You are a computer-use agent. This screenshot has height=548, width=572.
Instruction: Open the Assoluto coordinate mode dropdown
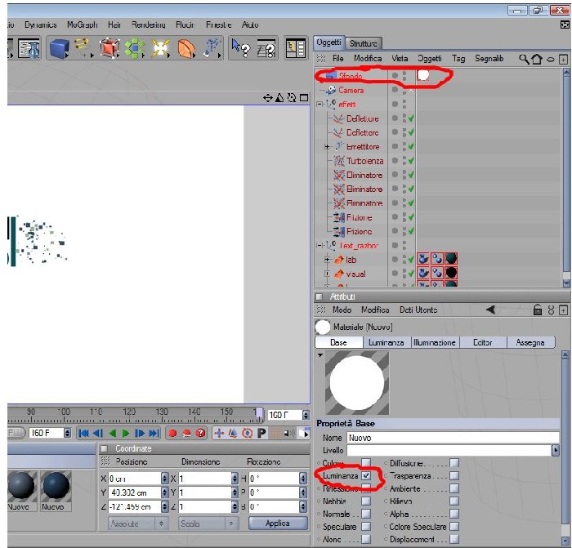tap(137, 523)
